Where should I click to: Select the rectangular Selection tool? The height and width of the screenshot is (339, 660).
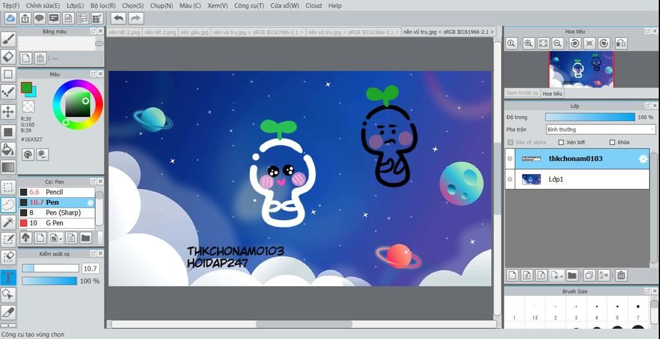(8, 188)
